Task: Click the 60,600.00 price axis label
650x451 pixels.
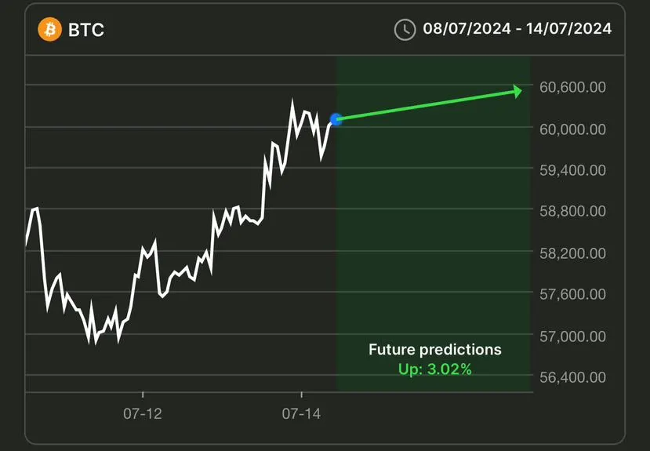Action: coord(572,88)
